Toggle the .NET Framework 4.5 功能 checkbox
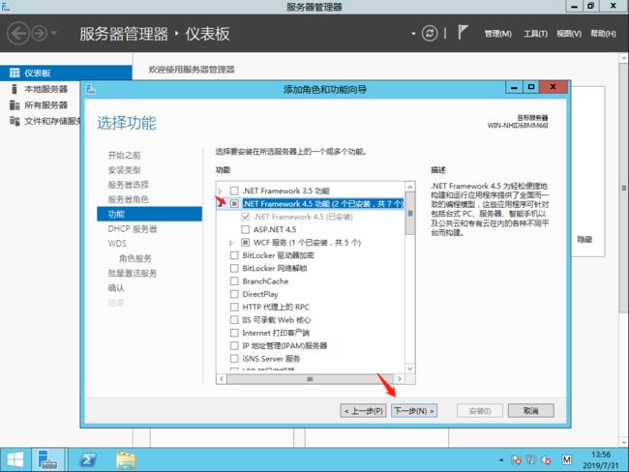629x472 pixels. (x=234, y=204)
